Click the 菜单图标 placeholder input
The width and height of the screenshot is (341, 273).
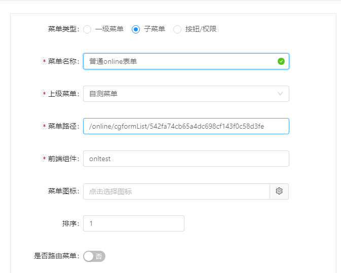177,191
